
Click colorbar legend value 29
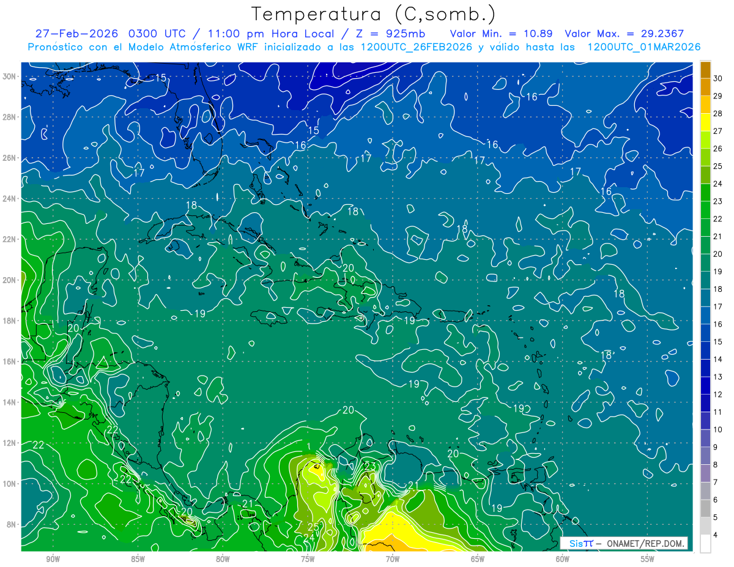pyautogui.click(x=718, y=95)
